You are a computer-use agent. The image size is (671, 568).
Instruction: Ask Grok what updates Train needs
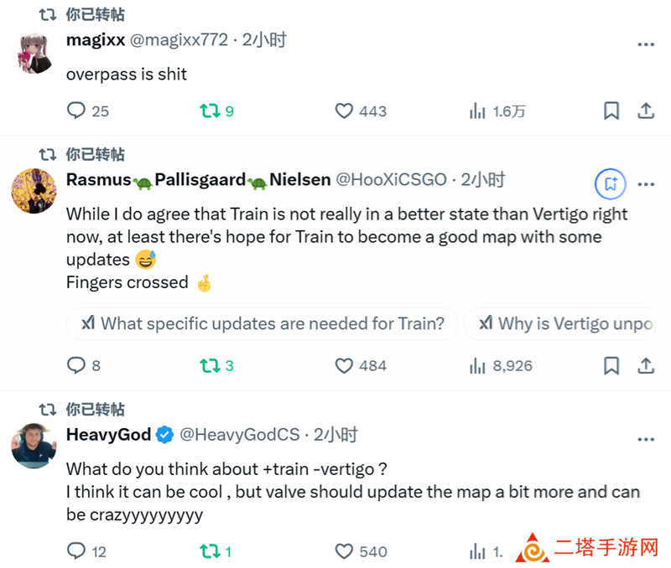pos(262,323)
